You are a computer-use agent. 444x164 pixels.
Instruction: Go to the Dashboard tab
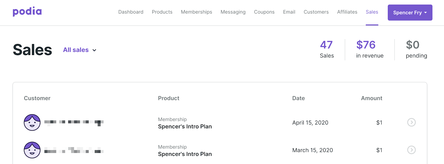[x=131, y=12]
